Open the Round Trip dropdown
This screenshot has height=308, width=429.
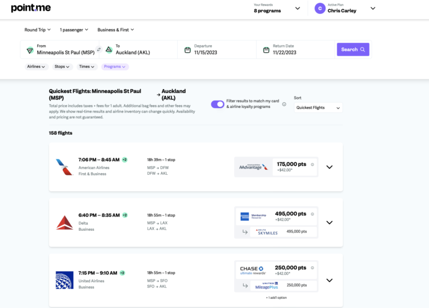point(38,30)
